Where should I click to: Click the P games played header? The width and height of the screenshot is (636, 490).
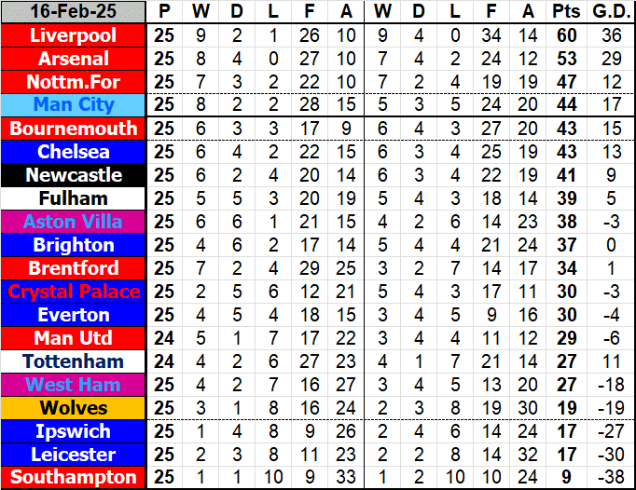164,12
